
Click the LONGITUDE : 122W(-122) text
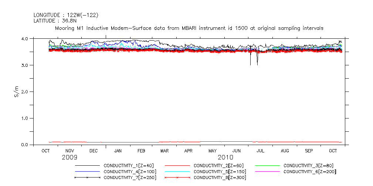click(66, 15)
